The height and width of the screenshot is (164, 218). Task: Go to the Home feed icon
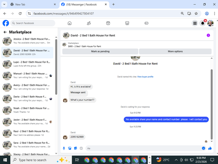coord(70,23)
